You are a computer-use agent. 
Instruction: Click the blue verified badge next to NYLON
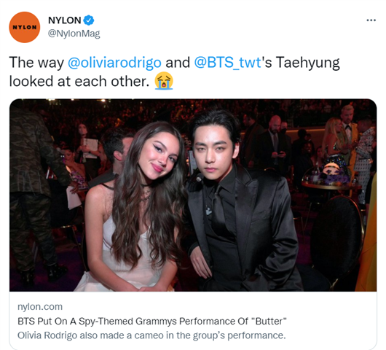click(89, 20)
